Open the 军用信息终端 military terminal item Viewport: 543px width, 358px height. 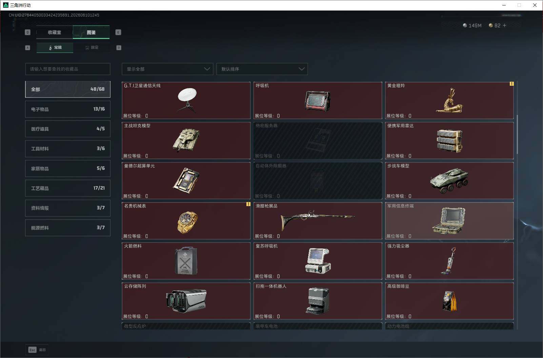coord(449,221)
